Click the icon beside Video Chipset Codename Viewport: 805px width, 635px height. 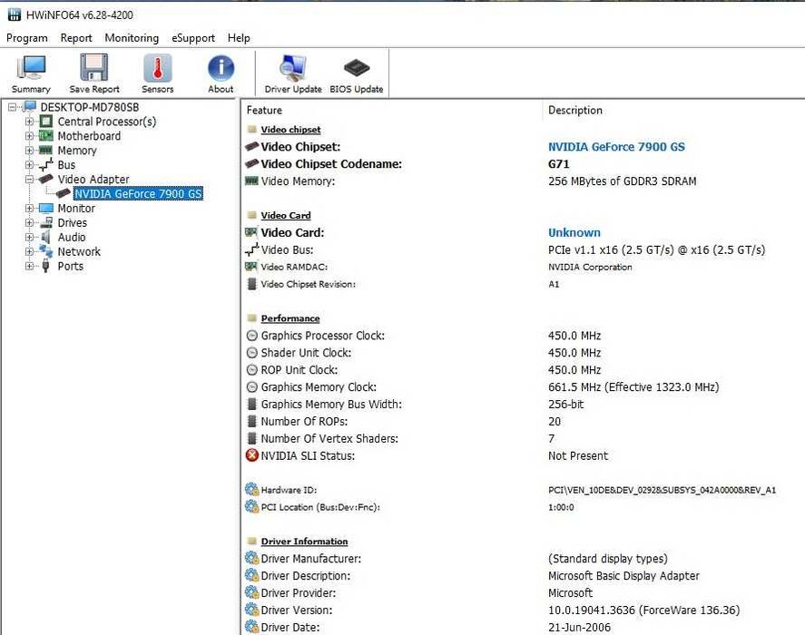[x=251, y=164]
